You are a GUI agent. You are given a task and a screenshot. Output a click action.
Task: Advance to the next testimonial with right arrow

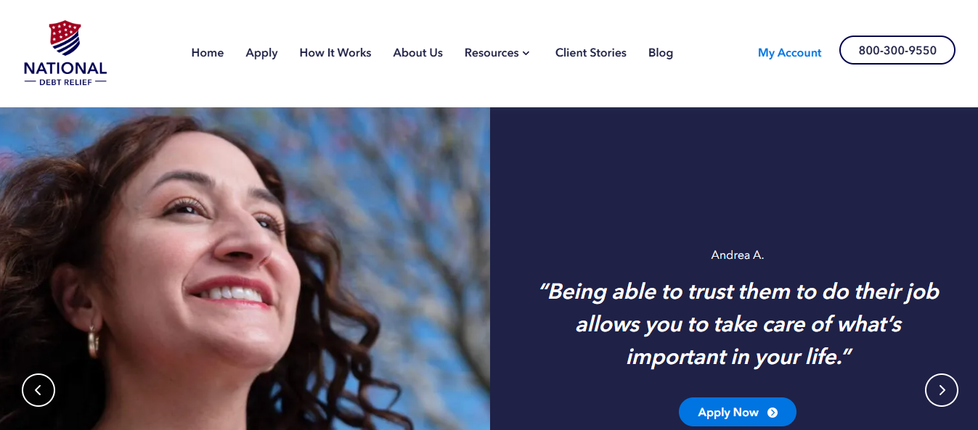942,390
